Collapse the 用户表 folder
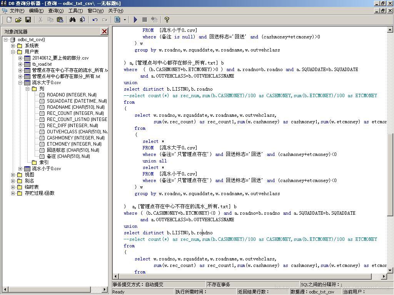Viewport: 394px width, 295px height. coord(13,52)
